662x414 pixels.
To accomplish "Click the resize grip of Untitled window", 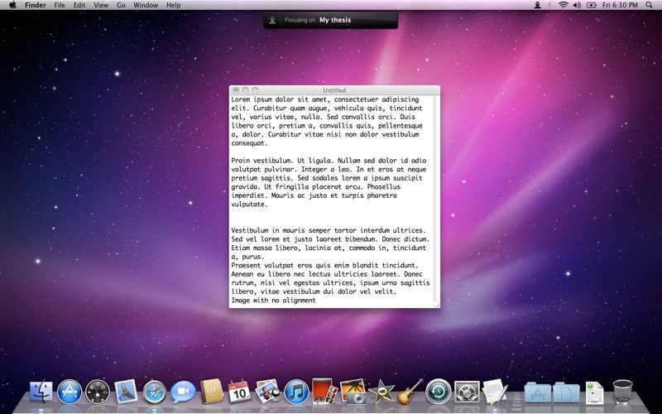I will [x=437, y=305].
